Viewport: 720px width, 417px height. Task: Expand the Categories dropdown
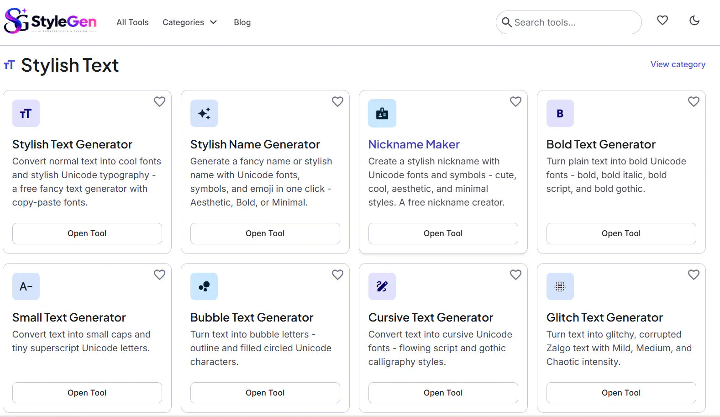(189, 22)
